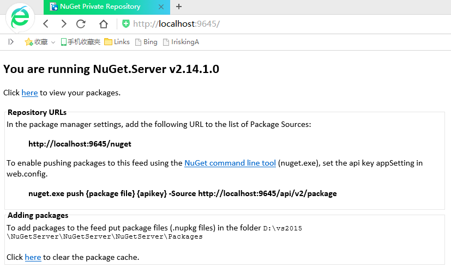
Task: Open the IriskingA bookmark
Action: pos(181,42)
